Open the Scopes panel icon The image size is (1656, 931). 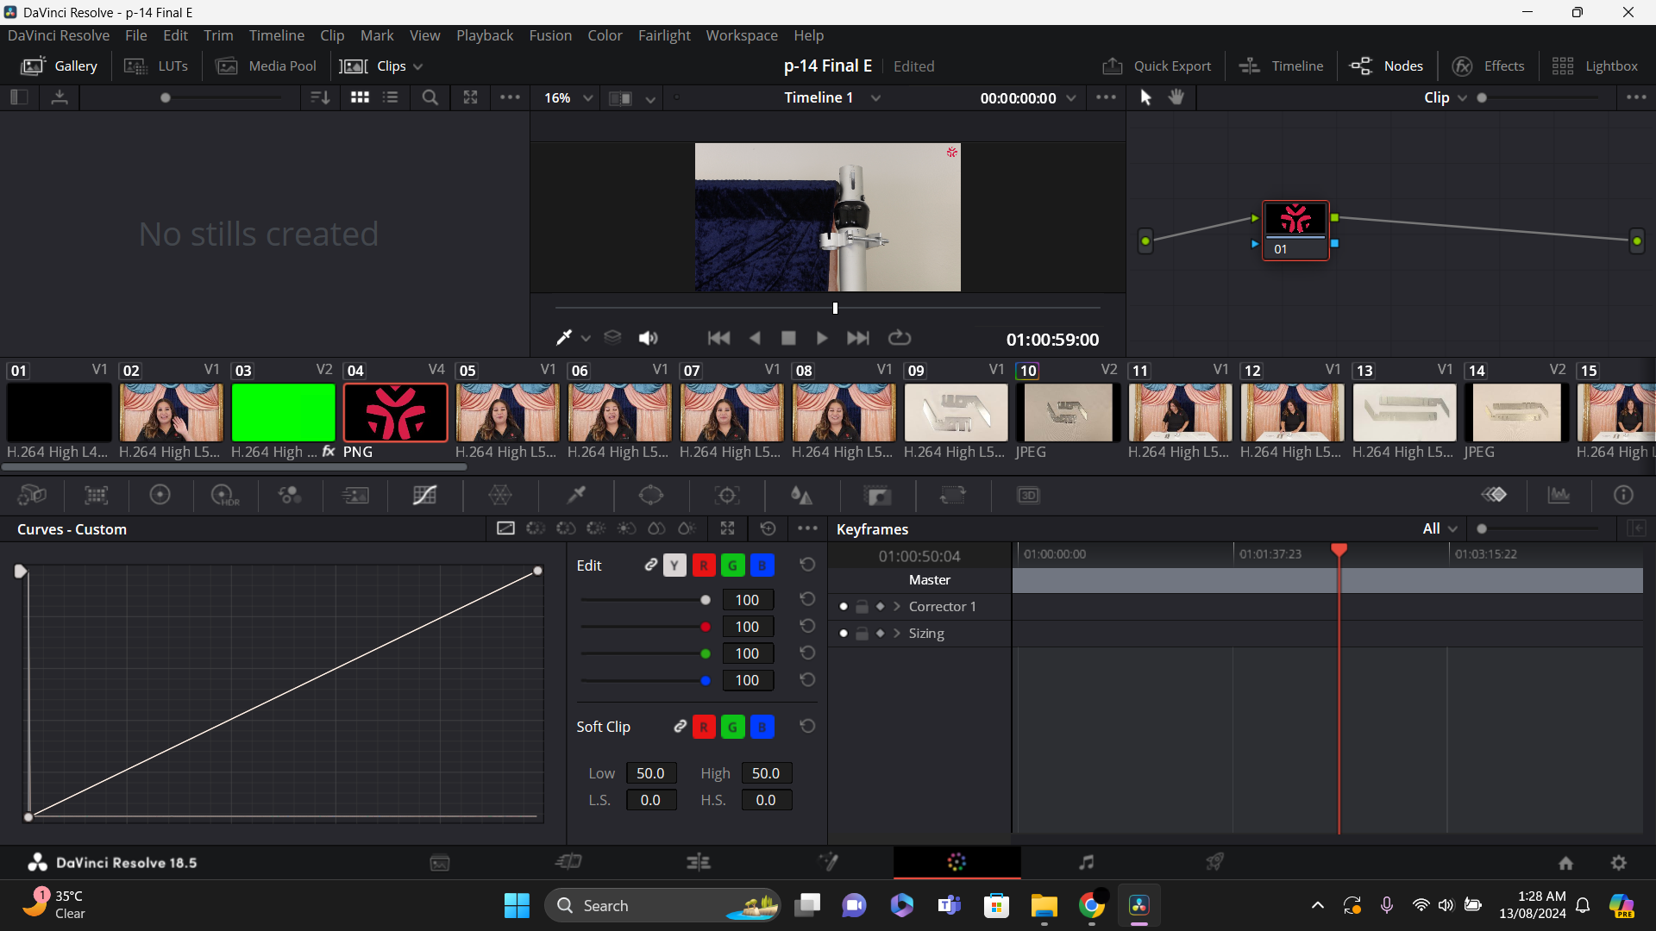[x=1559, y=496]
